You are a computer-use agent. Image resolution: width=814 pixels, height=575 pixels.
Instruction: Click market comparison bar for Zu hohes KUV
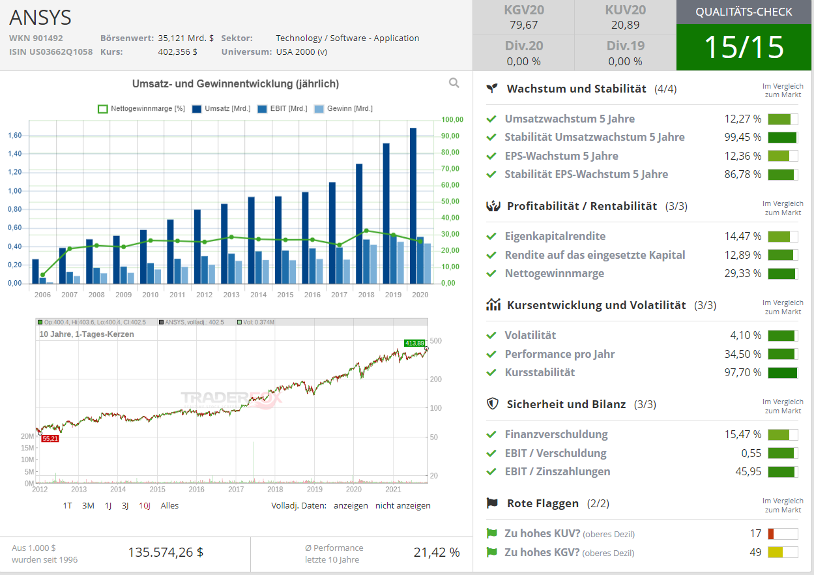(783, 533)
